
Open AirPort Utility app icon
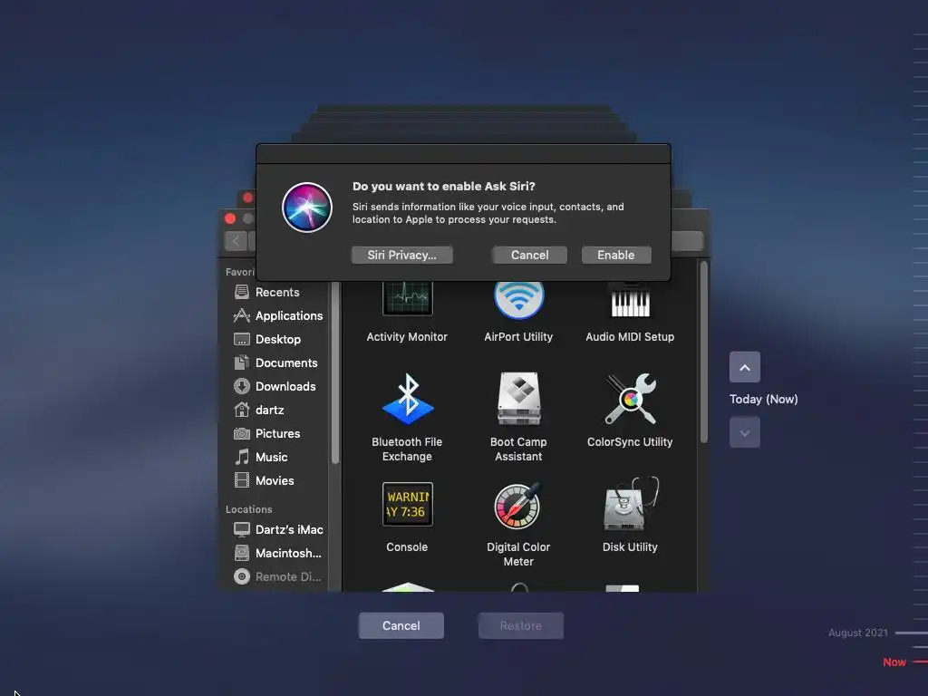pos(518,300)
